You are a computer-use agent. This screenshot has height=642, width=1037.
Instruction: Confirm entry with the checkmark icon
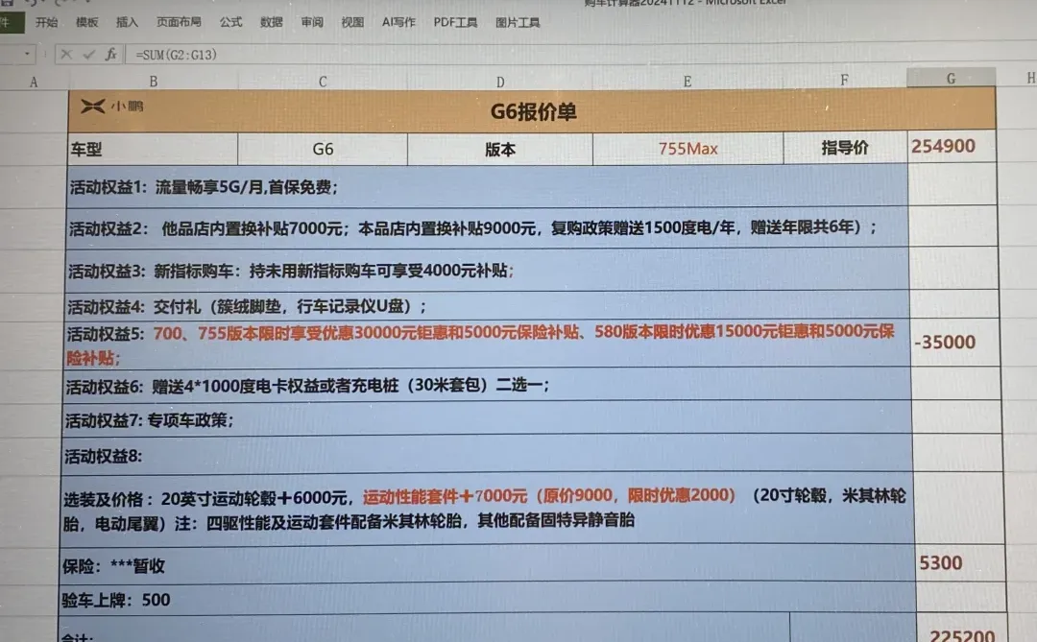click(88, 54)
